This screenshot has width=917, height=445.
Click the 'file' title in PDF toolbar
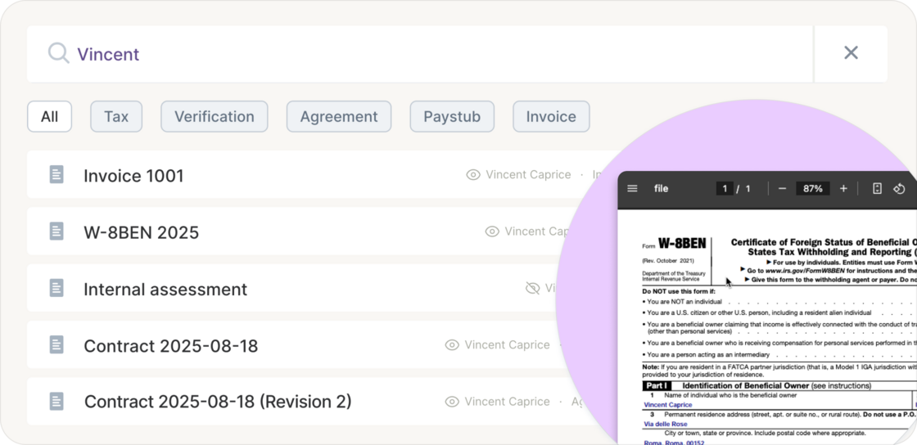[x=661, y=189]
